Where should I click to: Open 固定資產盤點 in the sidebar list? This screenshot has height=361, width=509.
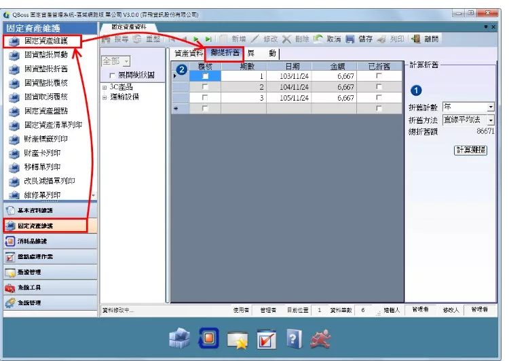[47, 111]
